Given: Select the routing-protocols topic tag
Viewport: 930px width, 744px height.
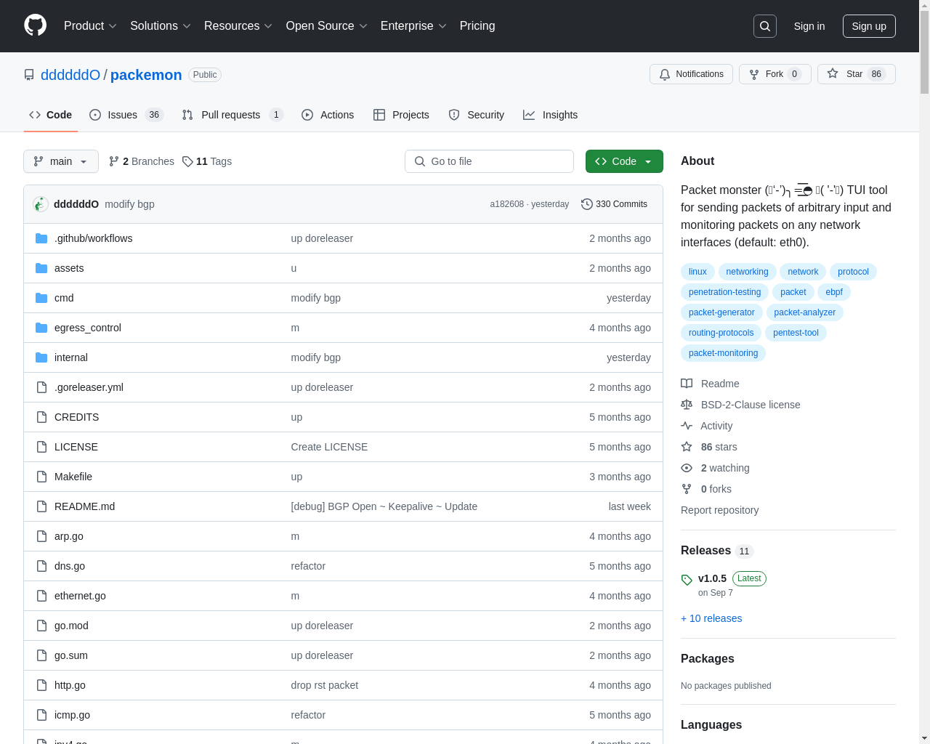Looking at the screenshot, I should coord(721,333).
